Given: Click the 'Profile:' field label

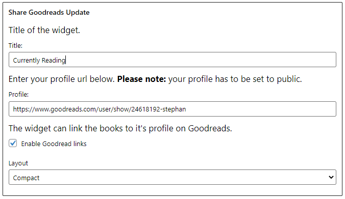Looking at the screenshot, I should pos(18,94).
